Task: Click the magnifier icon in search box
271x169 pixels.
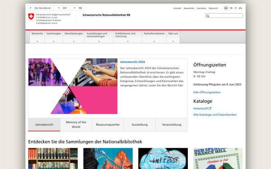Action: point(208,16)
